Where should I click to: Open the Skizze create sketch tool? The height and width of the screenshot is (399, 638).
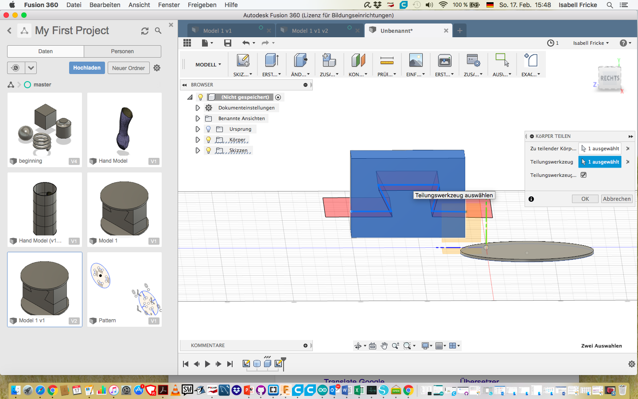243,60
